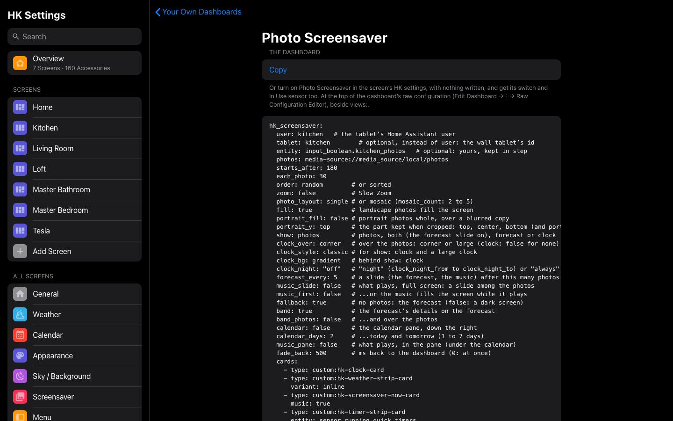The height and width of the screenshot is (421, 673).
Task: Click the 'starts_after: 180' line
Action: click(307, 168)
